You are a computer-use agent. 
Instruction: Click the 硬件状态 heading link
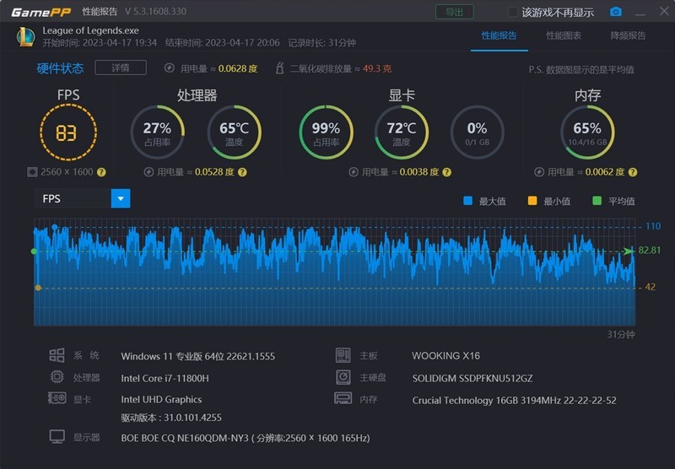click(60, 68)
